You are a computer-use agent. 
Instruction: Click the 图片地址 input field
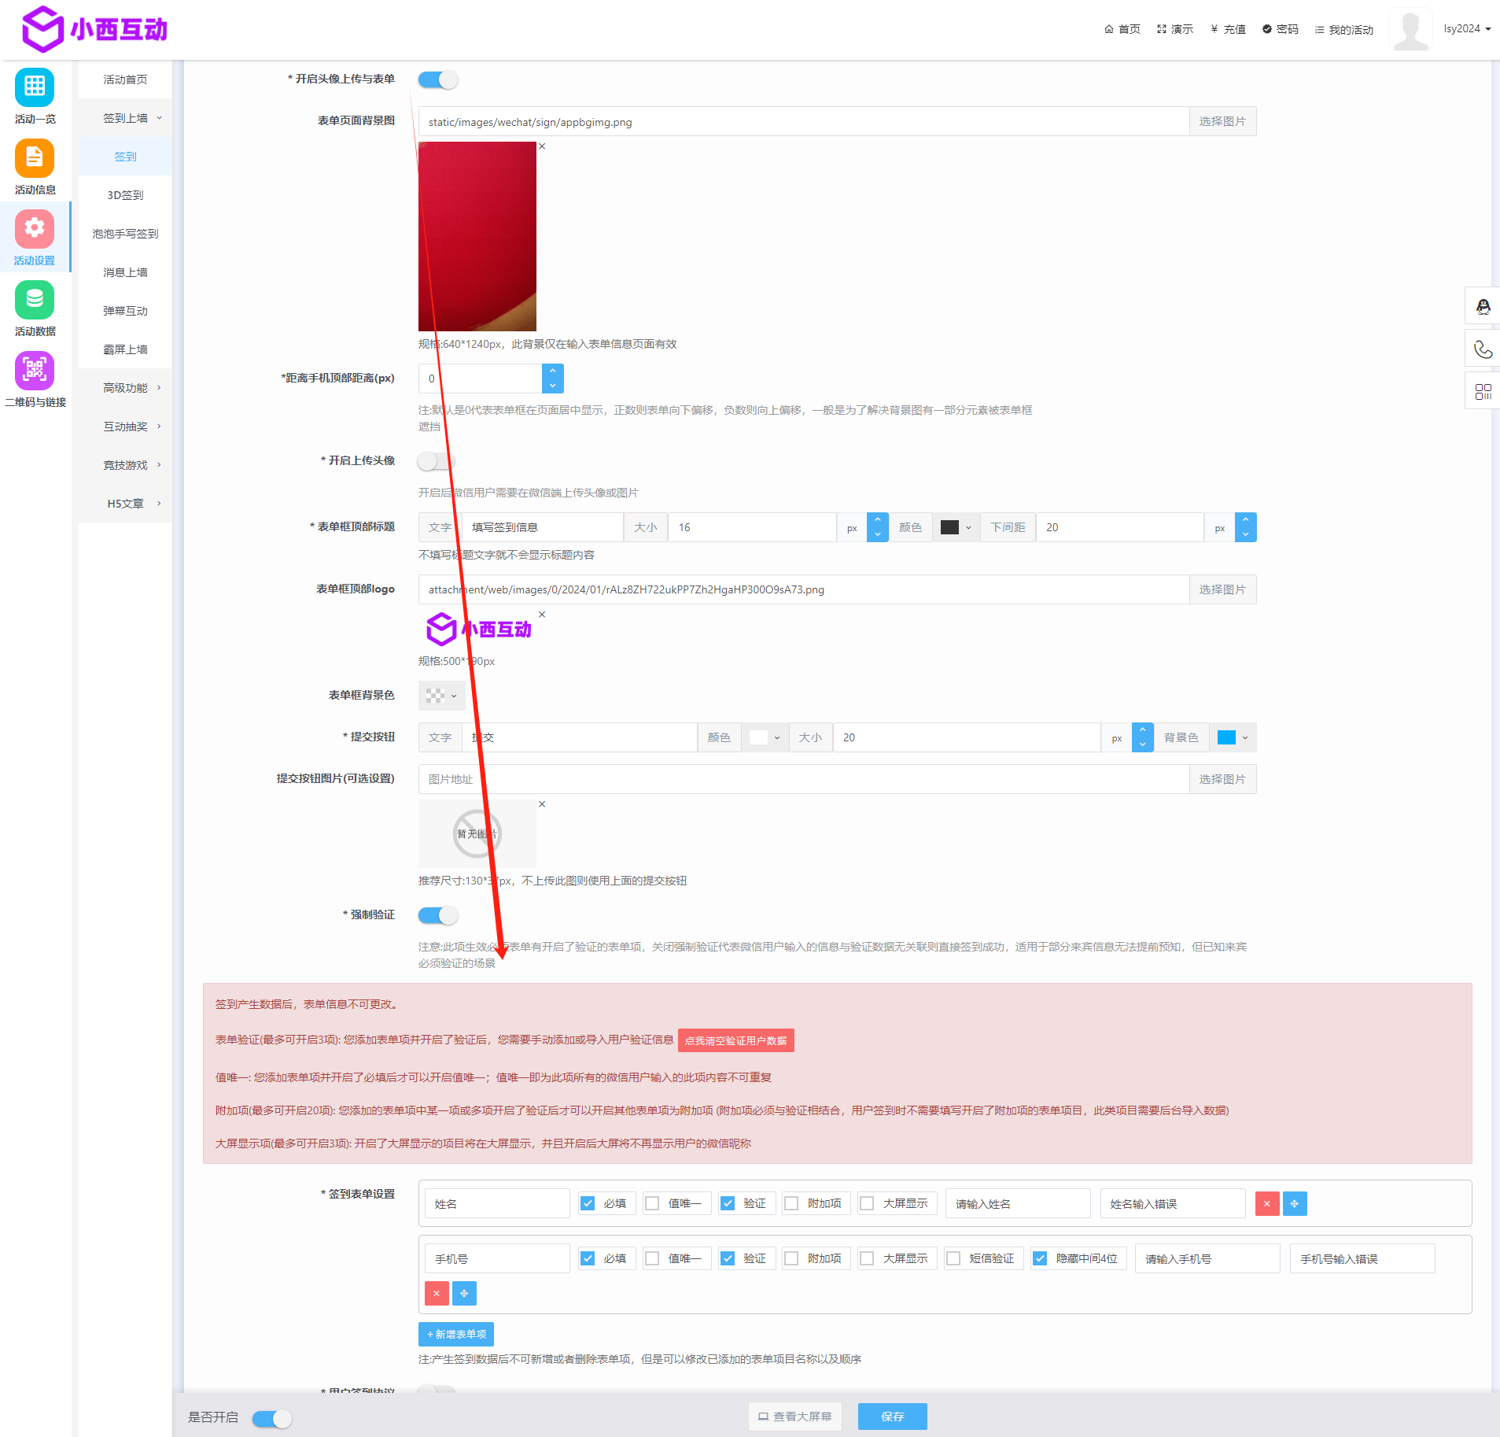(804, 779)
